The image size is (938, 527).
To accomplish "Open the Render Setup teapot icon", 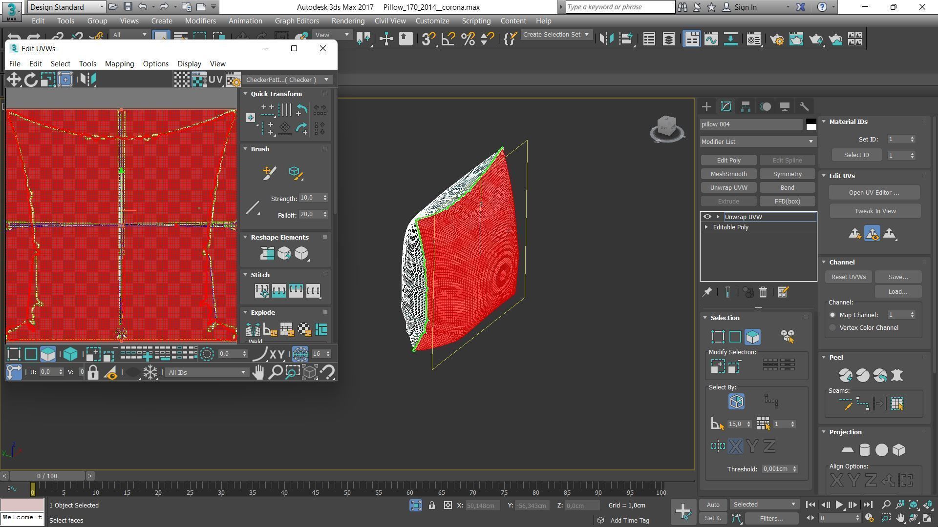I will pos(777,39).
